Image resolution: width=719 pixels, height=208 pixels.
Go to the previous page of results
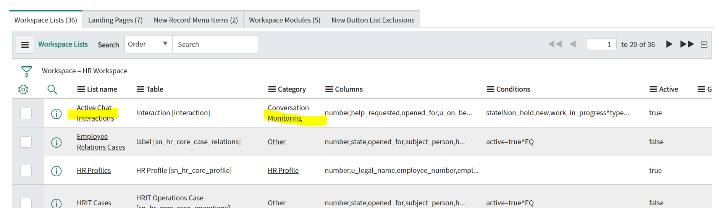[572, 44]
